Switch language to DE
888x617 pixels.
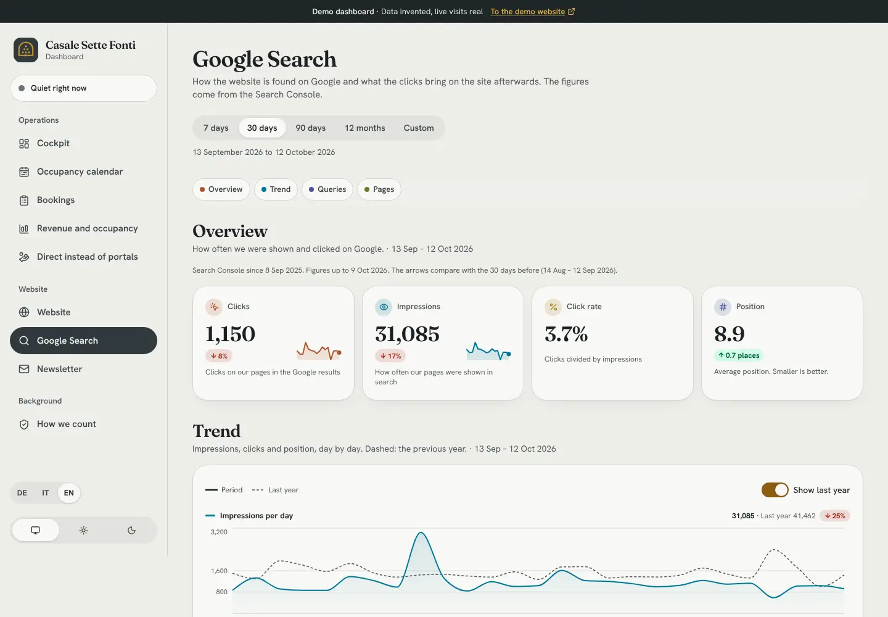22,493
